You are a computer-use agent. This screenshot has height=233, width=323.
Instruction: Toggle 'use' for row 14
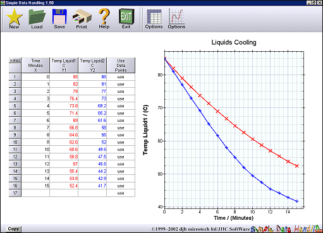[121, 171]
